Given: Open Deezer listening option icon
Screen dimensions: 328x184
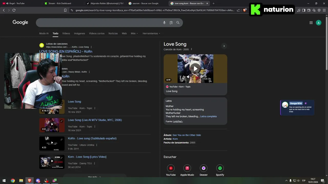Looking at the screenshot, I should (203, 168).
